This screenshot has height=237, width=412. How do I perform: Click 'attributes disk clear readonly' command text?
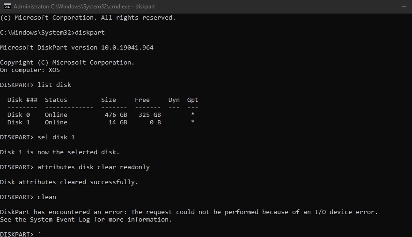[x=94, y=167]
